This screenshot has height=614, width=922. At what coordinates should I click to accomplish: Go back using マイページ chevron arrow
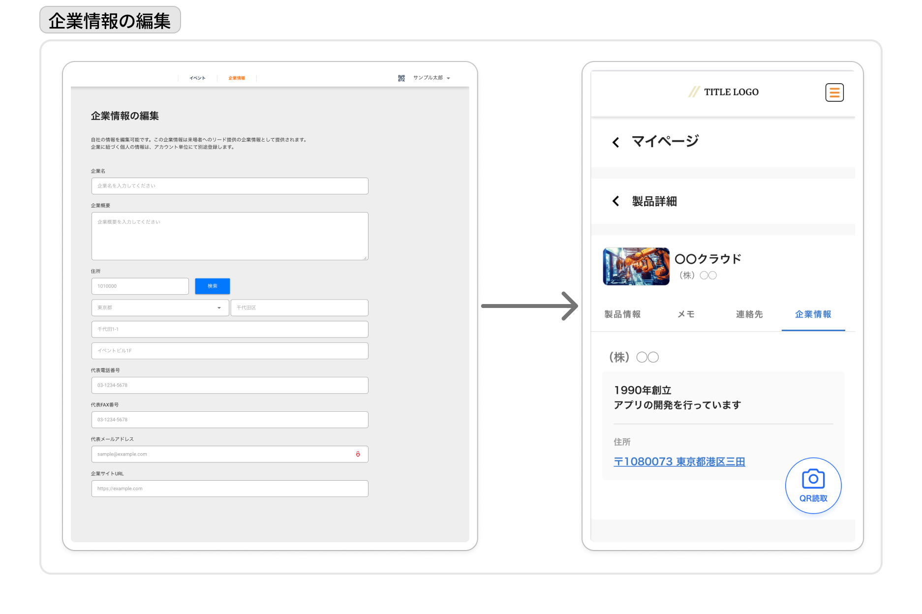(x=615, y=143)
